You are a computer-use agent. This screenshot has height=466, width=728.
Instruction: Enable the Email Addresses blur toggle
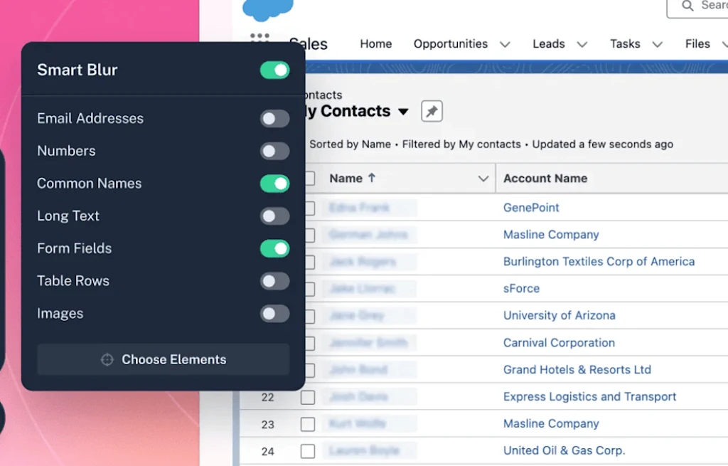click(275, 119)
